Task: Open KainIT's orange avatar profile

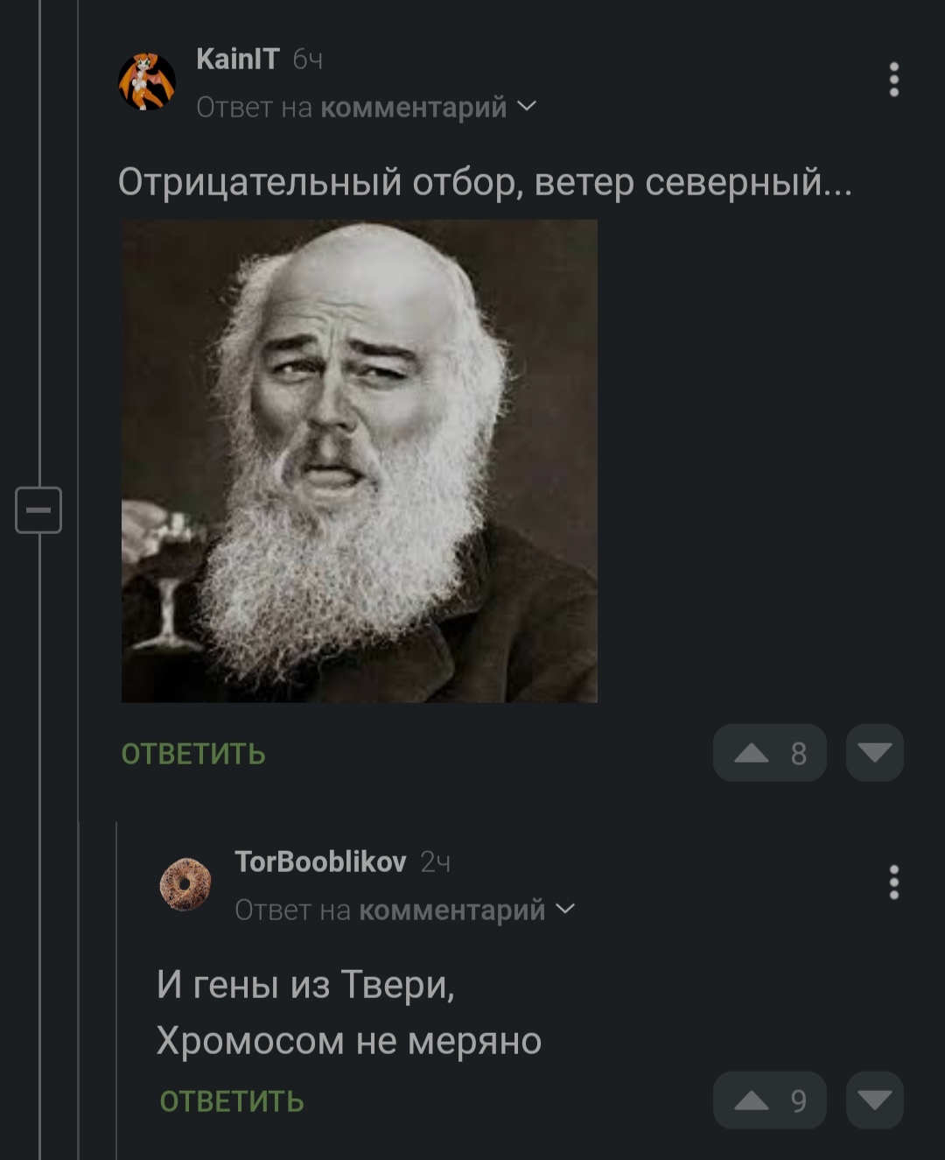Action: (x=147, y=81)
